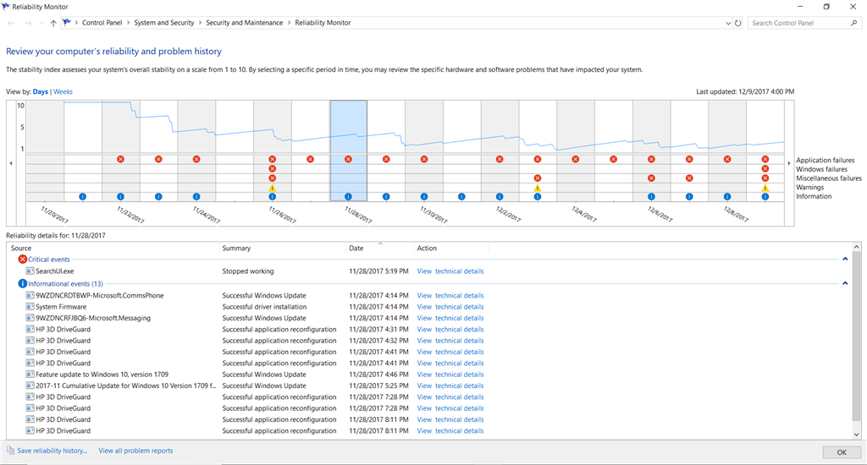
Task: Open the chevron after System and Security breadcrumb
Action: (x=200, y=23)
